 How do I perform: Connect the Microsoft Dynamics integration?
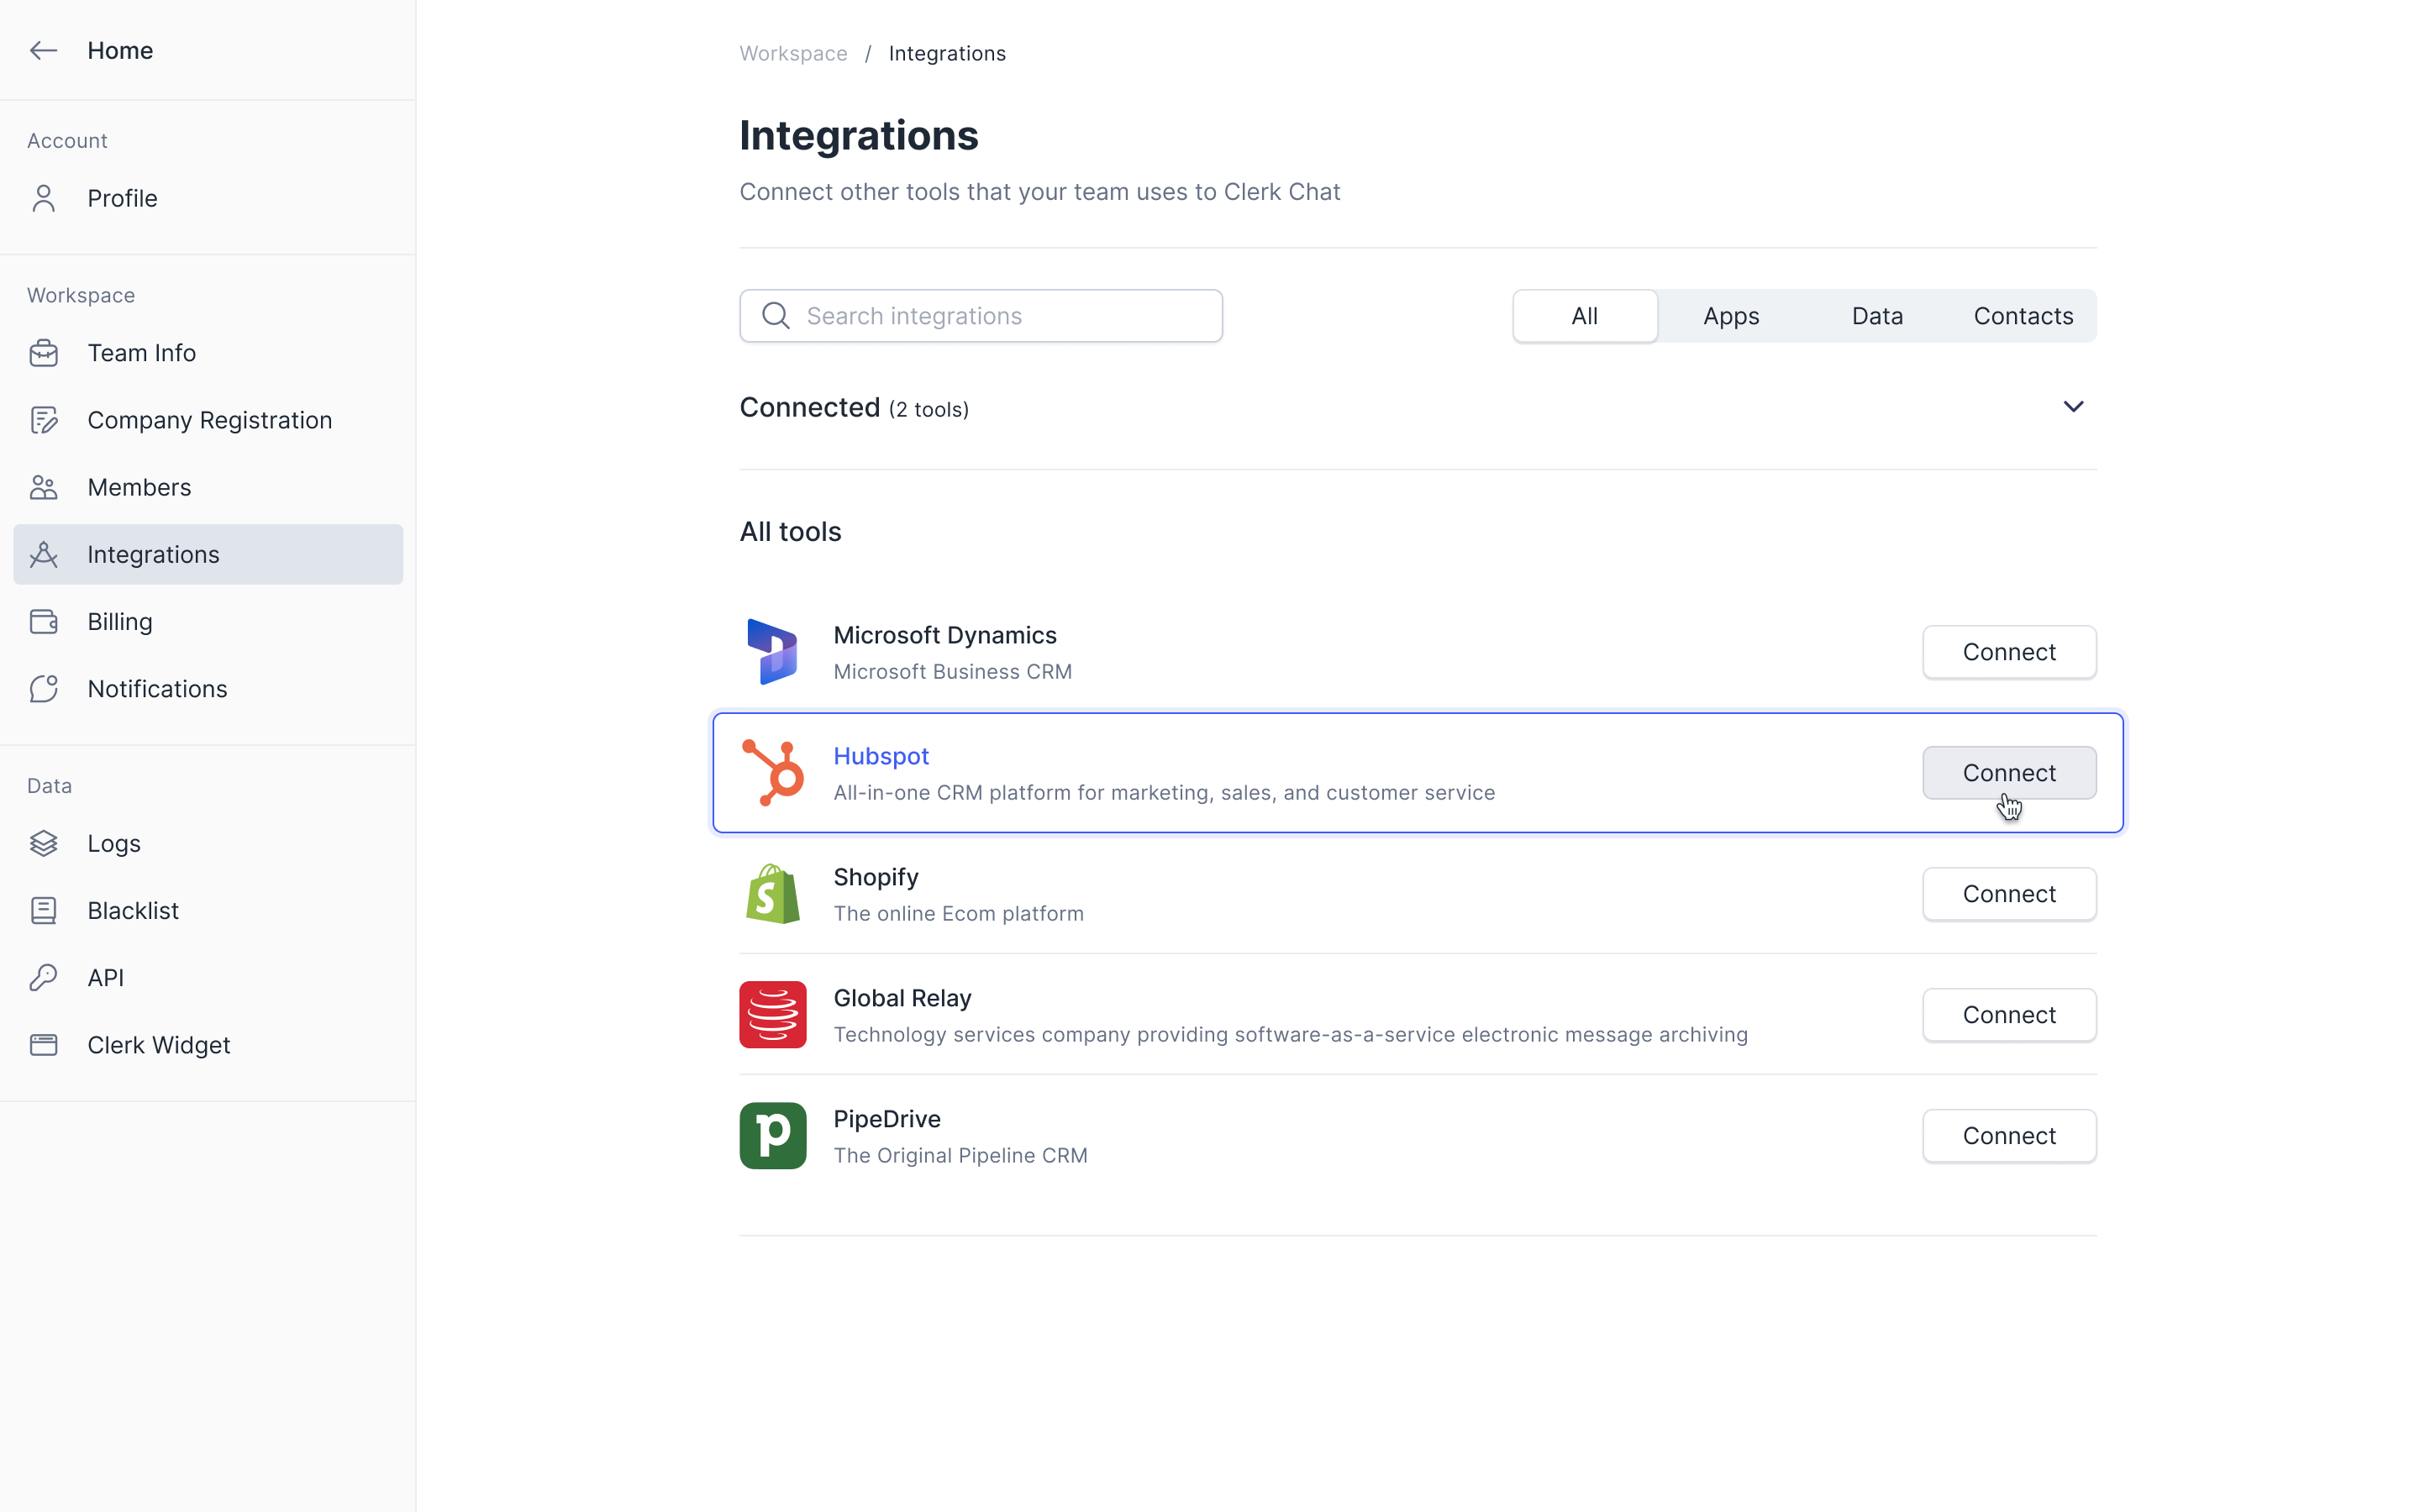[2009, 652]
